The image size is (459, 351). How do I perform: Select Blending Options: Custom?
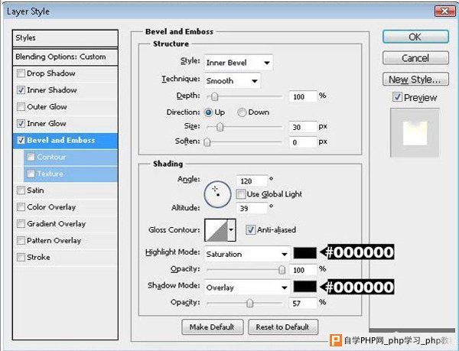coord(65,57)
